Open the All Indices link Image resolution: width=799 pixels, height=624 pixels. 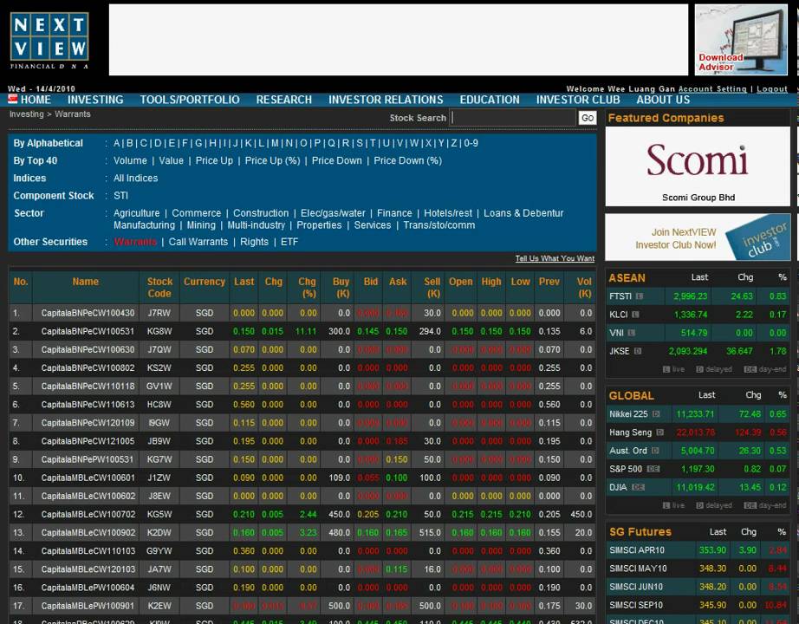pos(135,178)
